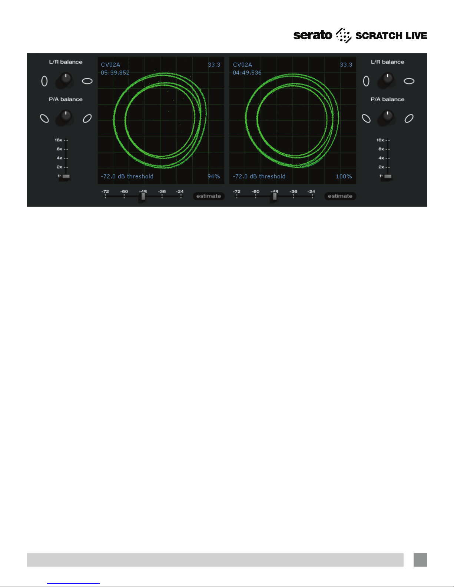Viewport: 454px width, 587px height.
Task: Click left deck threshold slider handle
Action: point(143,197)
